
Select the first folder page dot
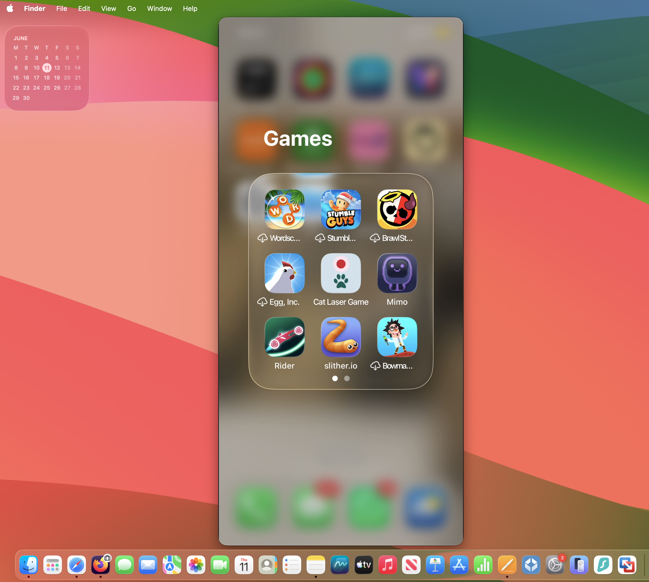tap(335, 378)
